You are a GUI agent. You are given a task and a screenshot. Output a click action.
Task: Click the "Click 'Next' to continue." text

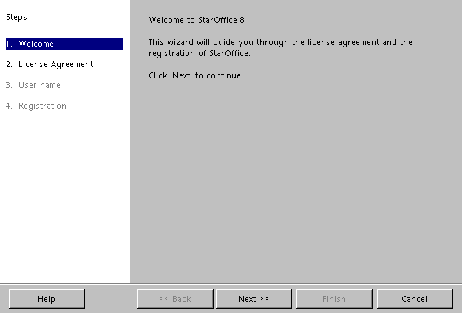point(196,75)
